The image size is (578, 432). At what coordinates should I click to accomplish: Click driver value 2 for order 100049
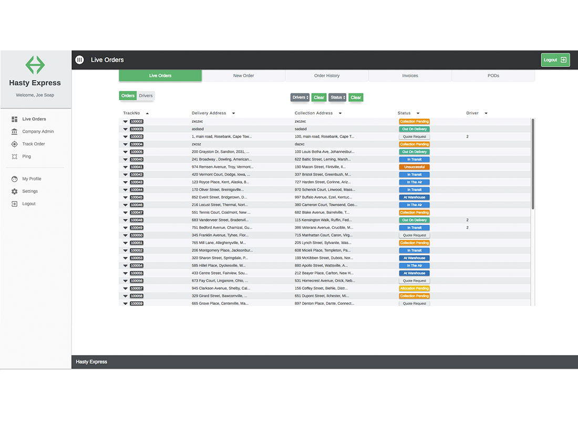468,228
